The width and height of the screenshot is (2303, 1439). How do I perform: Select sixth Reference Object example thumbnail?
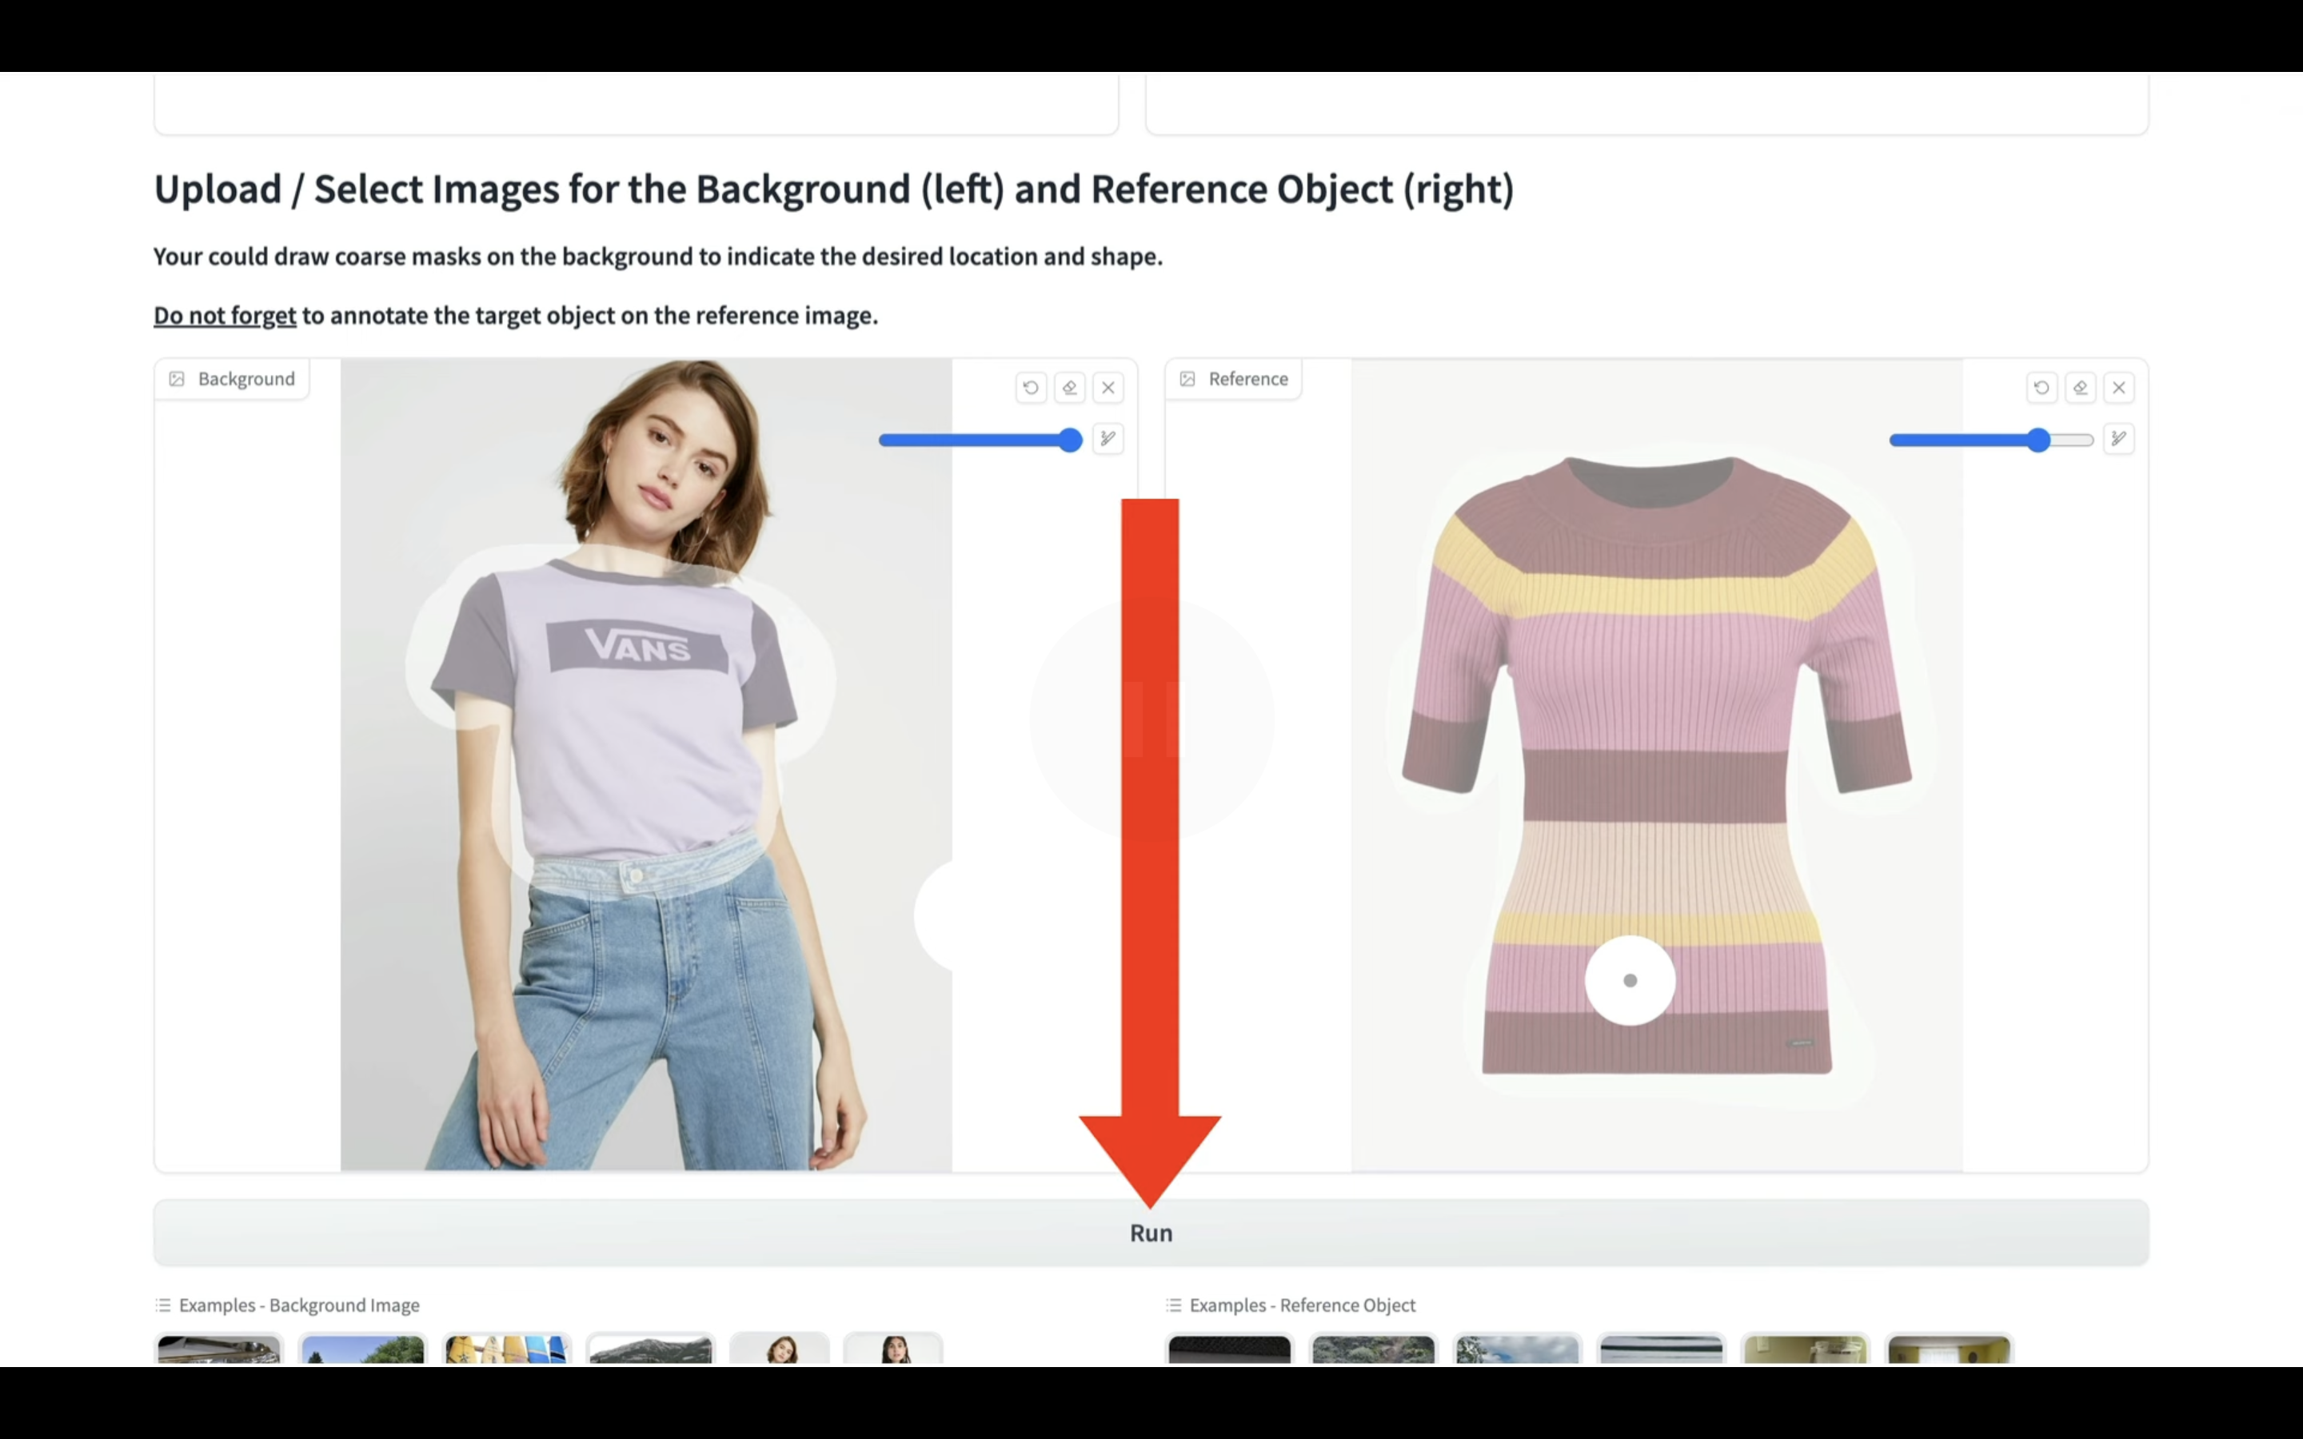tap(1949, 1349)
